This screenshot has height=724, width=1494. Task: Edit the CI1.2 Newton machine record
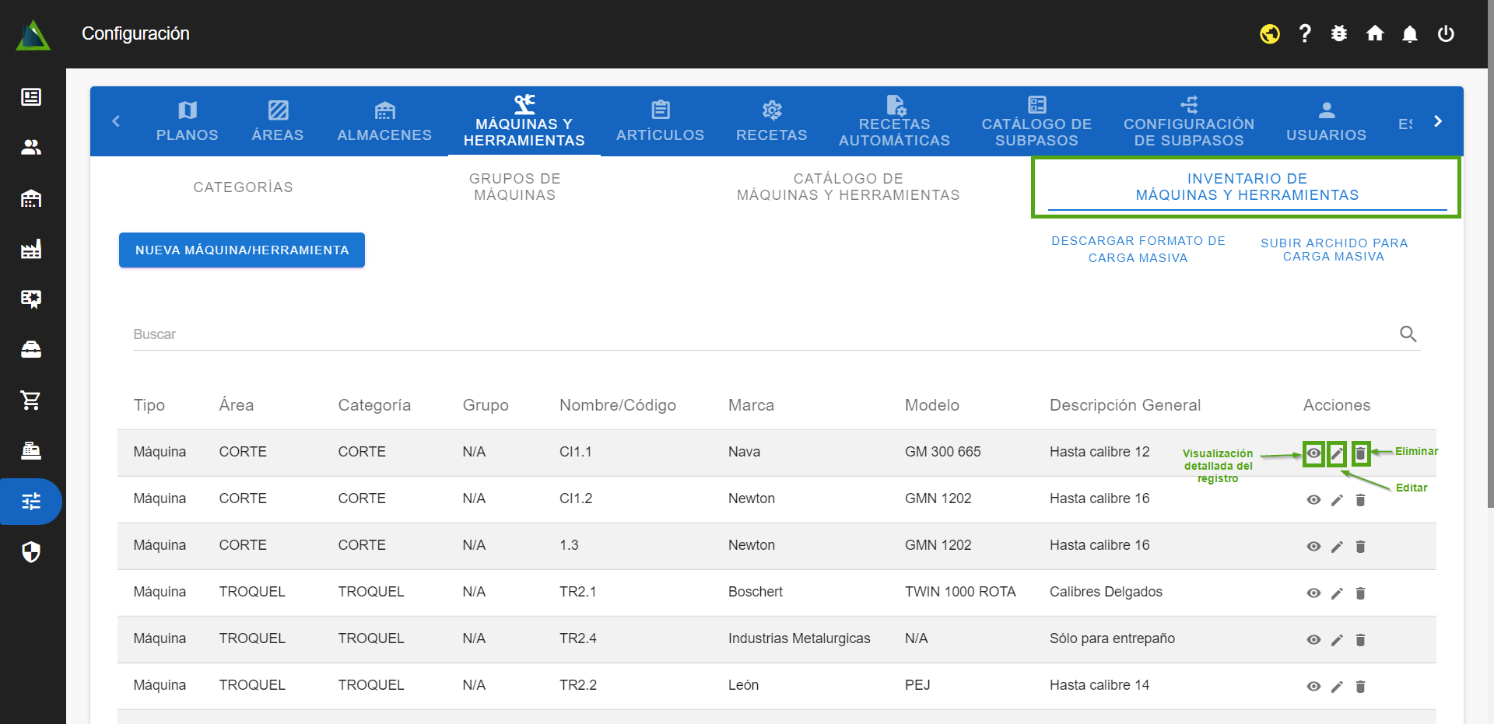[1337, 500]
